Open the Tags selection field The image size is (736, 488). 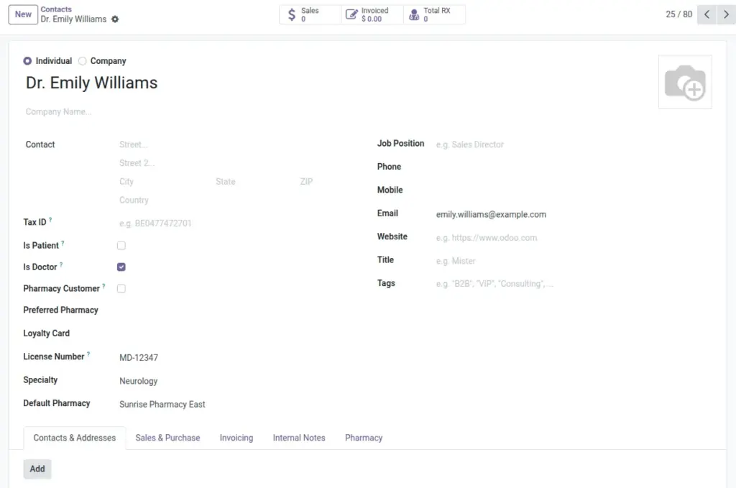(x=573, y=284)
